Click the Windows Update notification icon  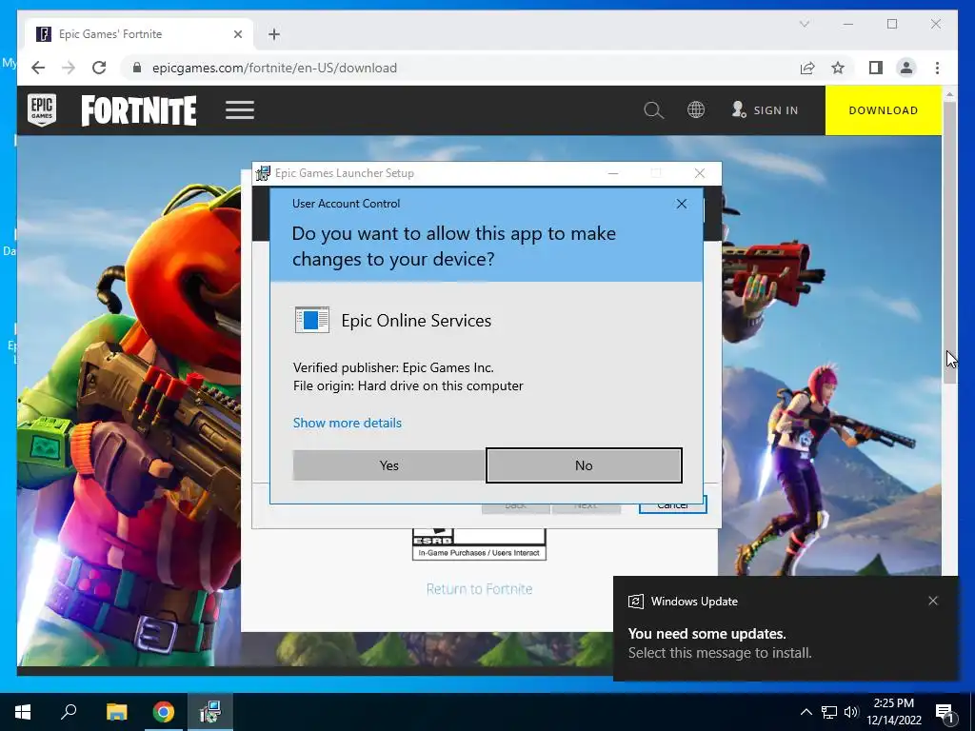[635, 602]
